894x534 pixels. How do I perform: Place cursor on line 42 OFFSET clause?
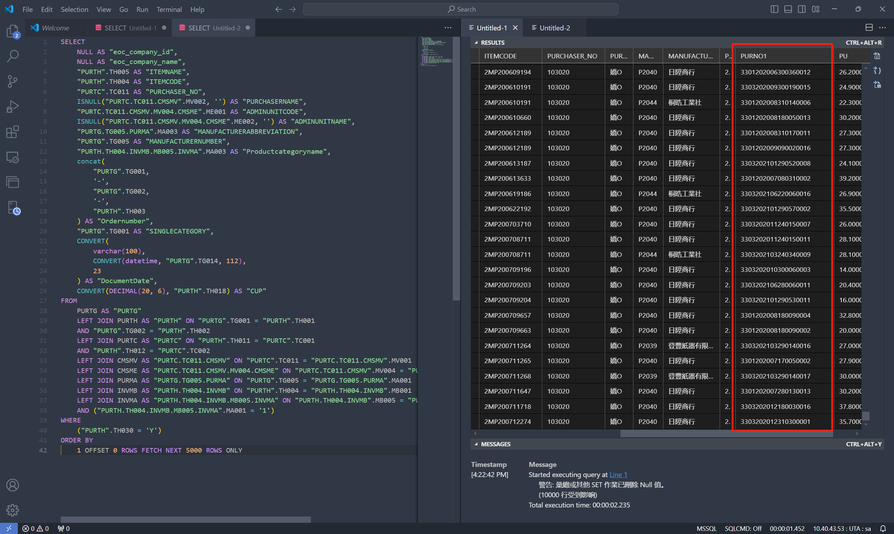coord(159,450)
